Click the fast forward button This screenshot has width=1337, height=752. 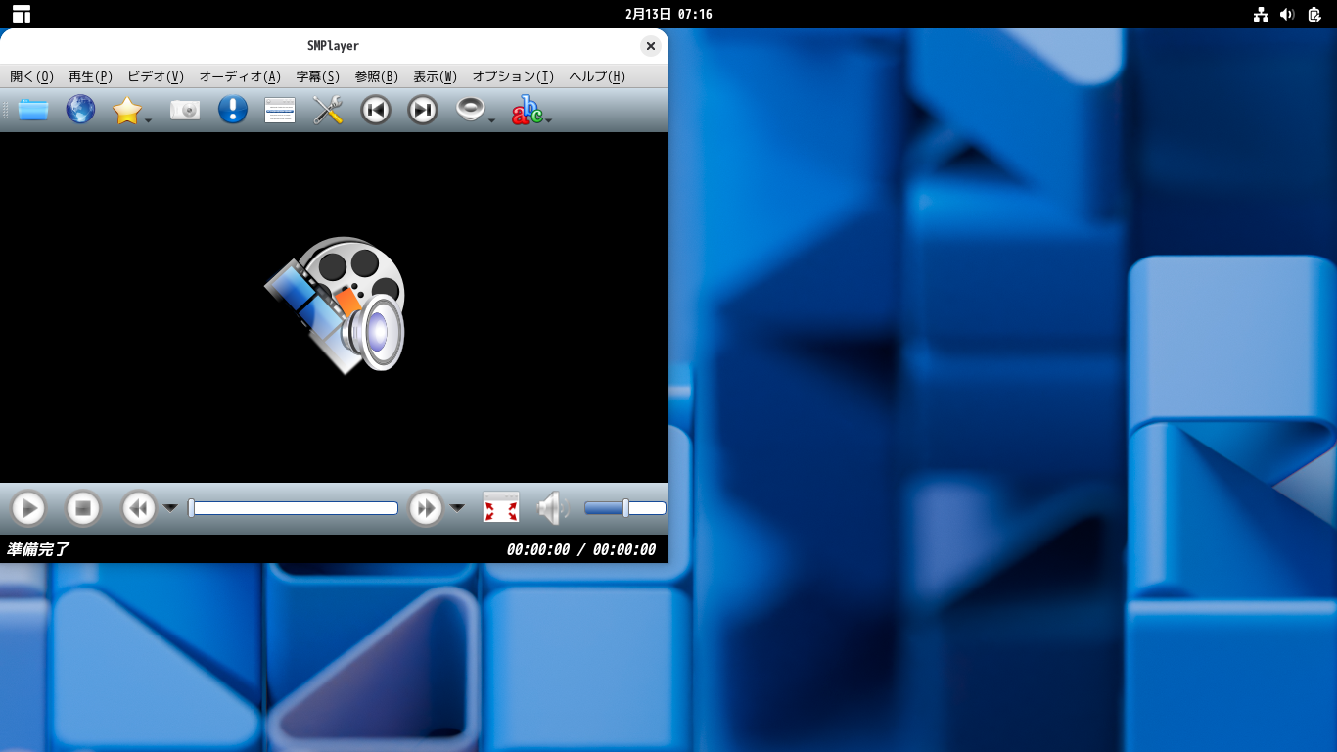(426, 508)
